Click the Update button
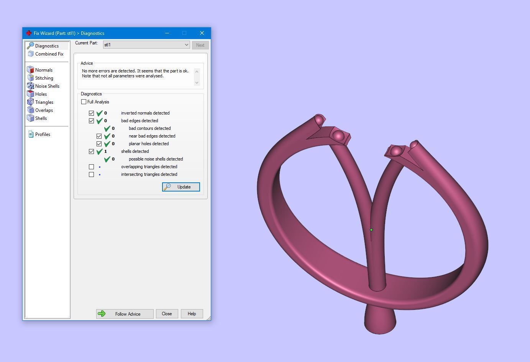Viewport: 530px width, 362px height. pyautogui.click(x=181, y=187)
